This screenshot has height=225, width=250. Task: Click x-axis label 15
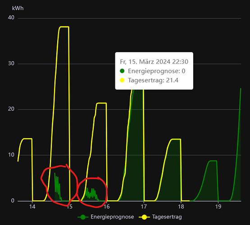click(x=69, y=207)
